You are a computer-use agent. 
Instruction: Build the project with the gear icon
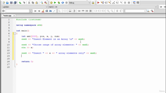click(x=51, y=3)
